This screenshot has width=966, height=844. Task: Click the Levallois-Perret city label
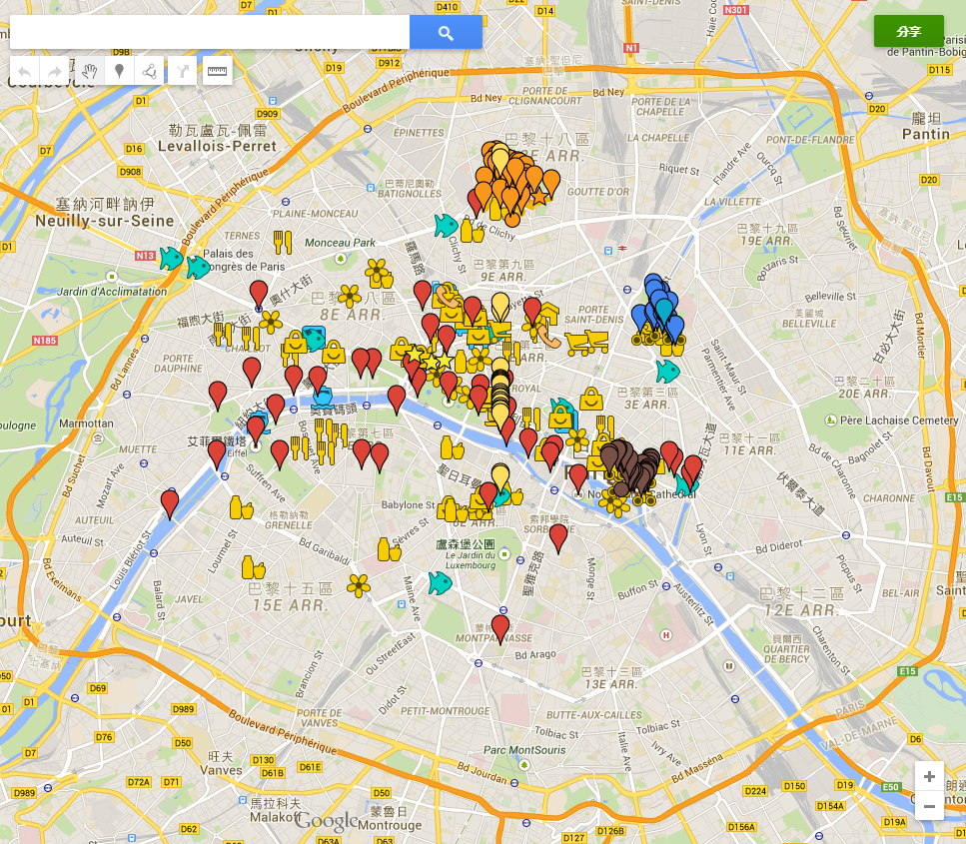(217, 146)
